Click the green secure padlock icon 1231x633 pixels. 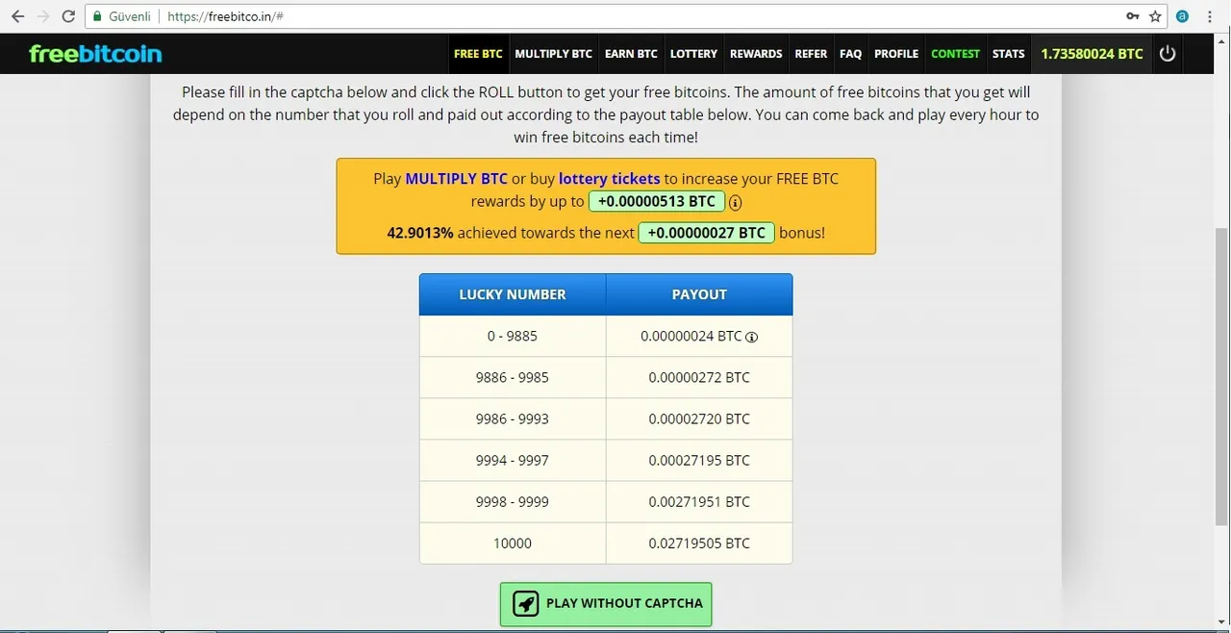97,16
